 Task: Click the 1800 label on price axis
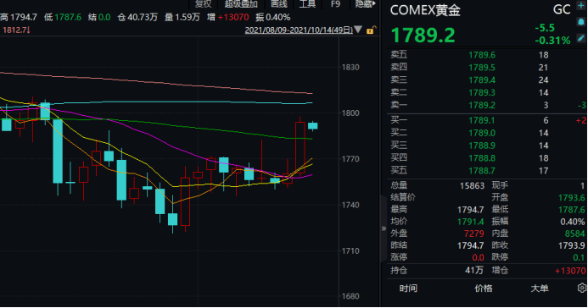(x=350, y=113)
